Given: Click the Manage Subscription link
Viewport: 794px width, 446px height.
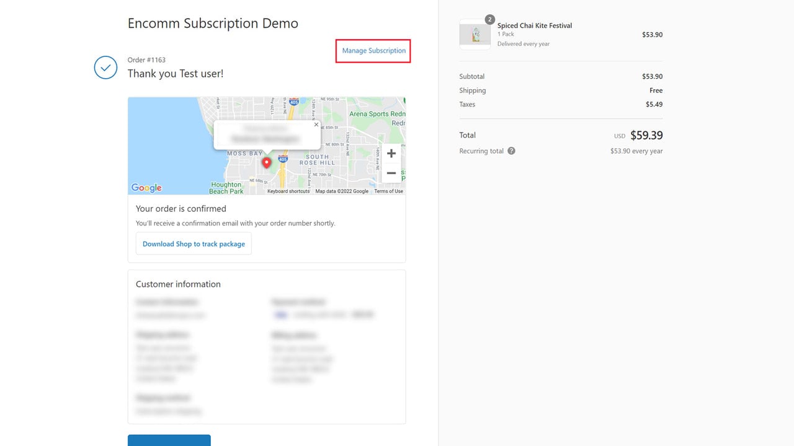Looking at the screenshot, I should 374,51.
